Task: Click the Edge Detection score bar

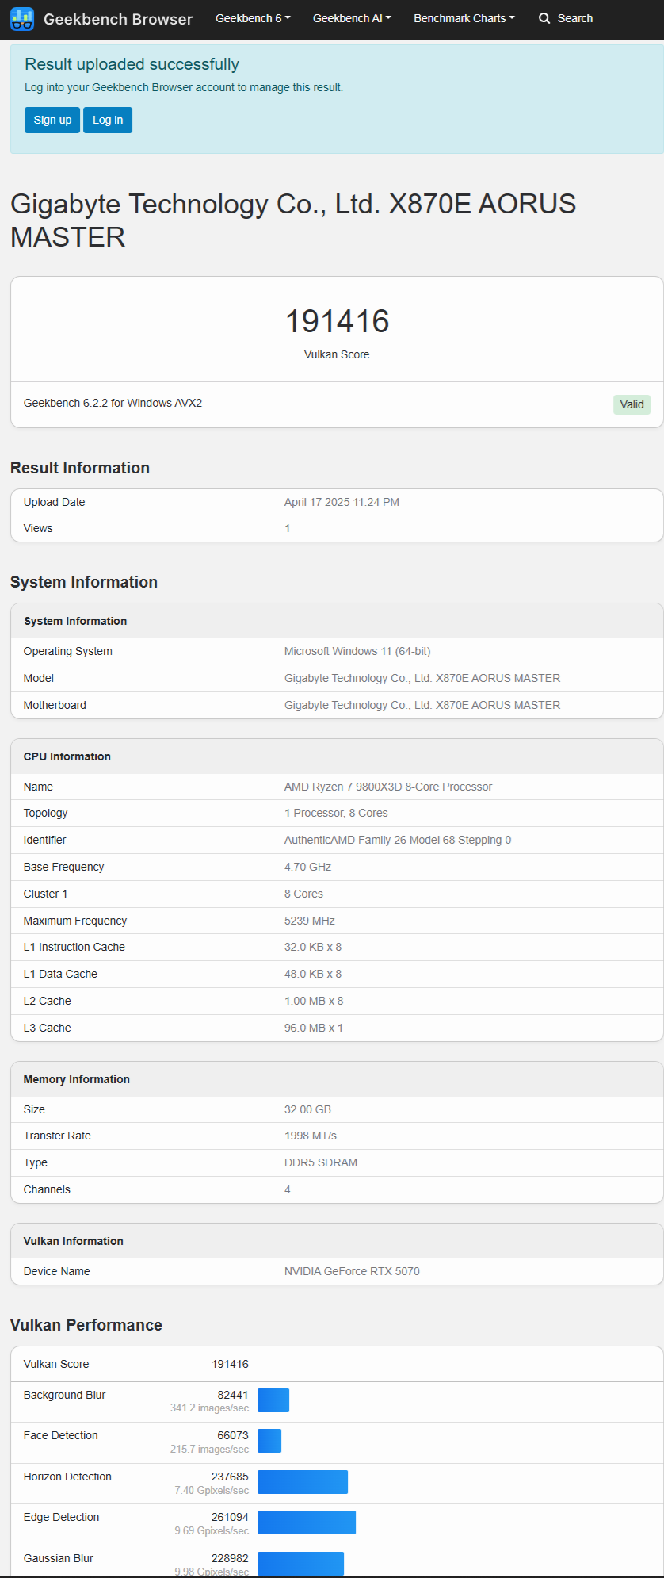Action: [x=307, y=1522]
